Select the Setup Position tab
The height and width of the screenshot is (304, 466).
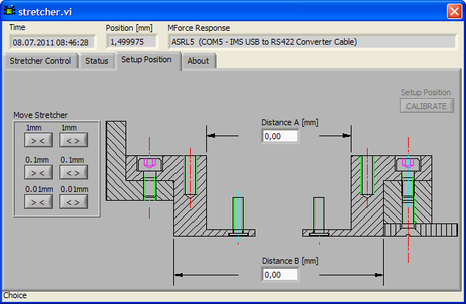[148, 60]
